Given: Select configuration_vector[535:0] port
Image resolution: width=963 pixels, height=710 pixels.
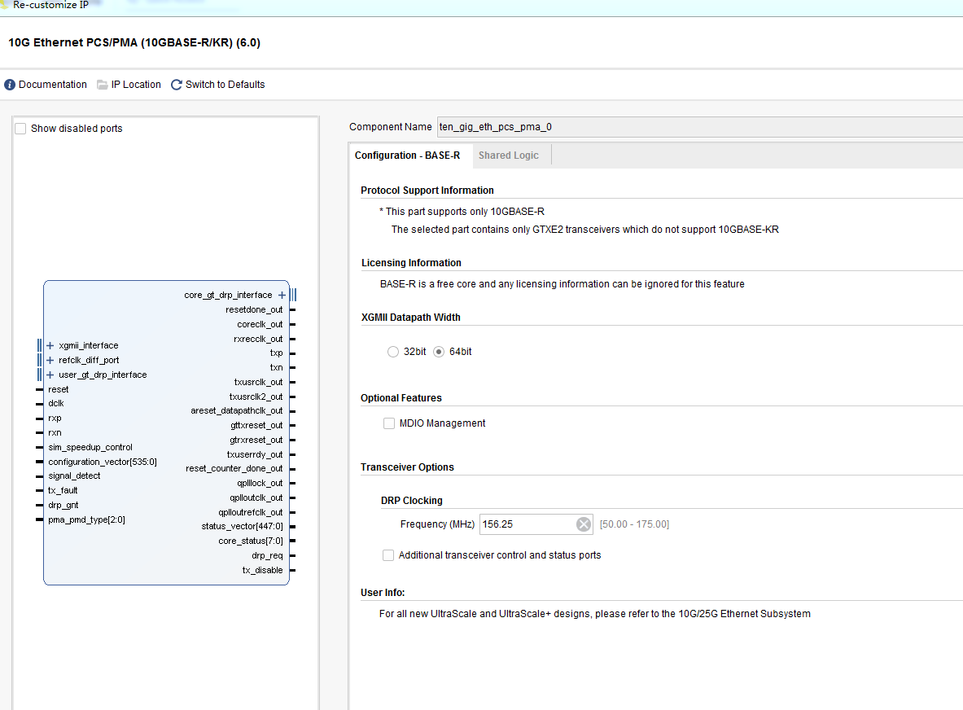Looking at the screenshot, I should [103, 462].
